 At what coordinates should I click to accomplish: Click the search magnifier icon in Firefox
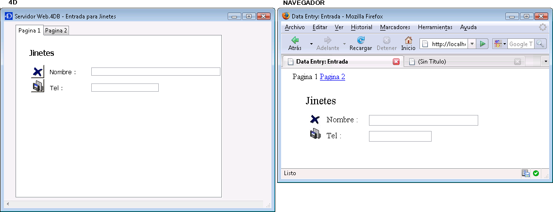[540, 44]
